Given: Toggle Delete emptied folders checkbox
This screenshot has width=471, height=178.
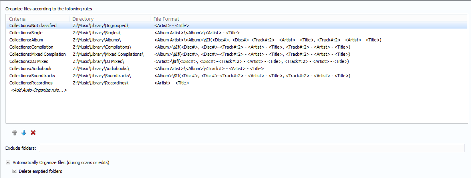Looking at the screenshot, I should (x=14, y=171).
